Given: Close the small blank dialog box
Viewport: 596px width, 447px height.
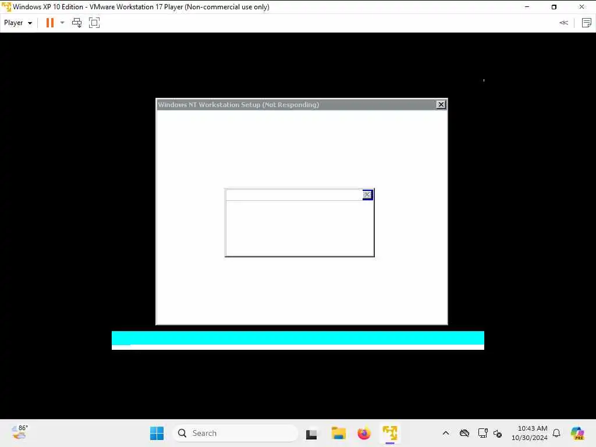Looking at the screenshot, I should tap(367, 195).
